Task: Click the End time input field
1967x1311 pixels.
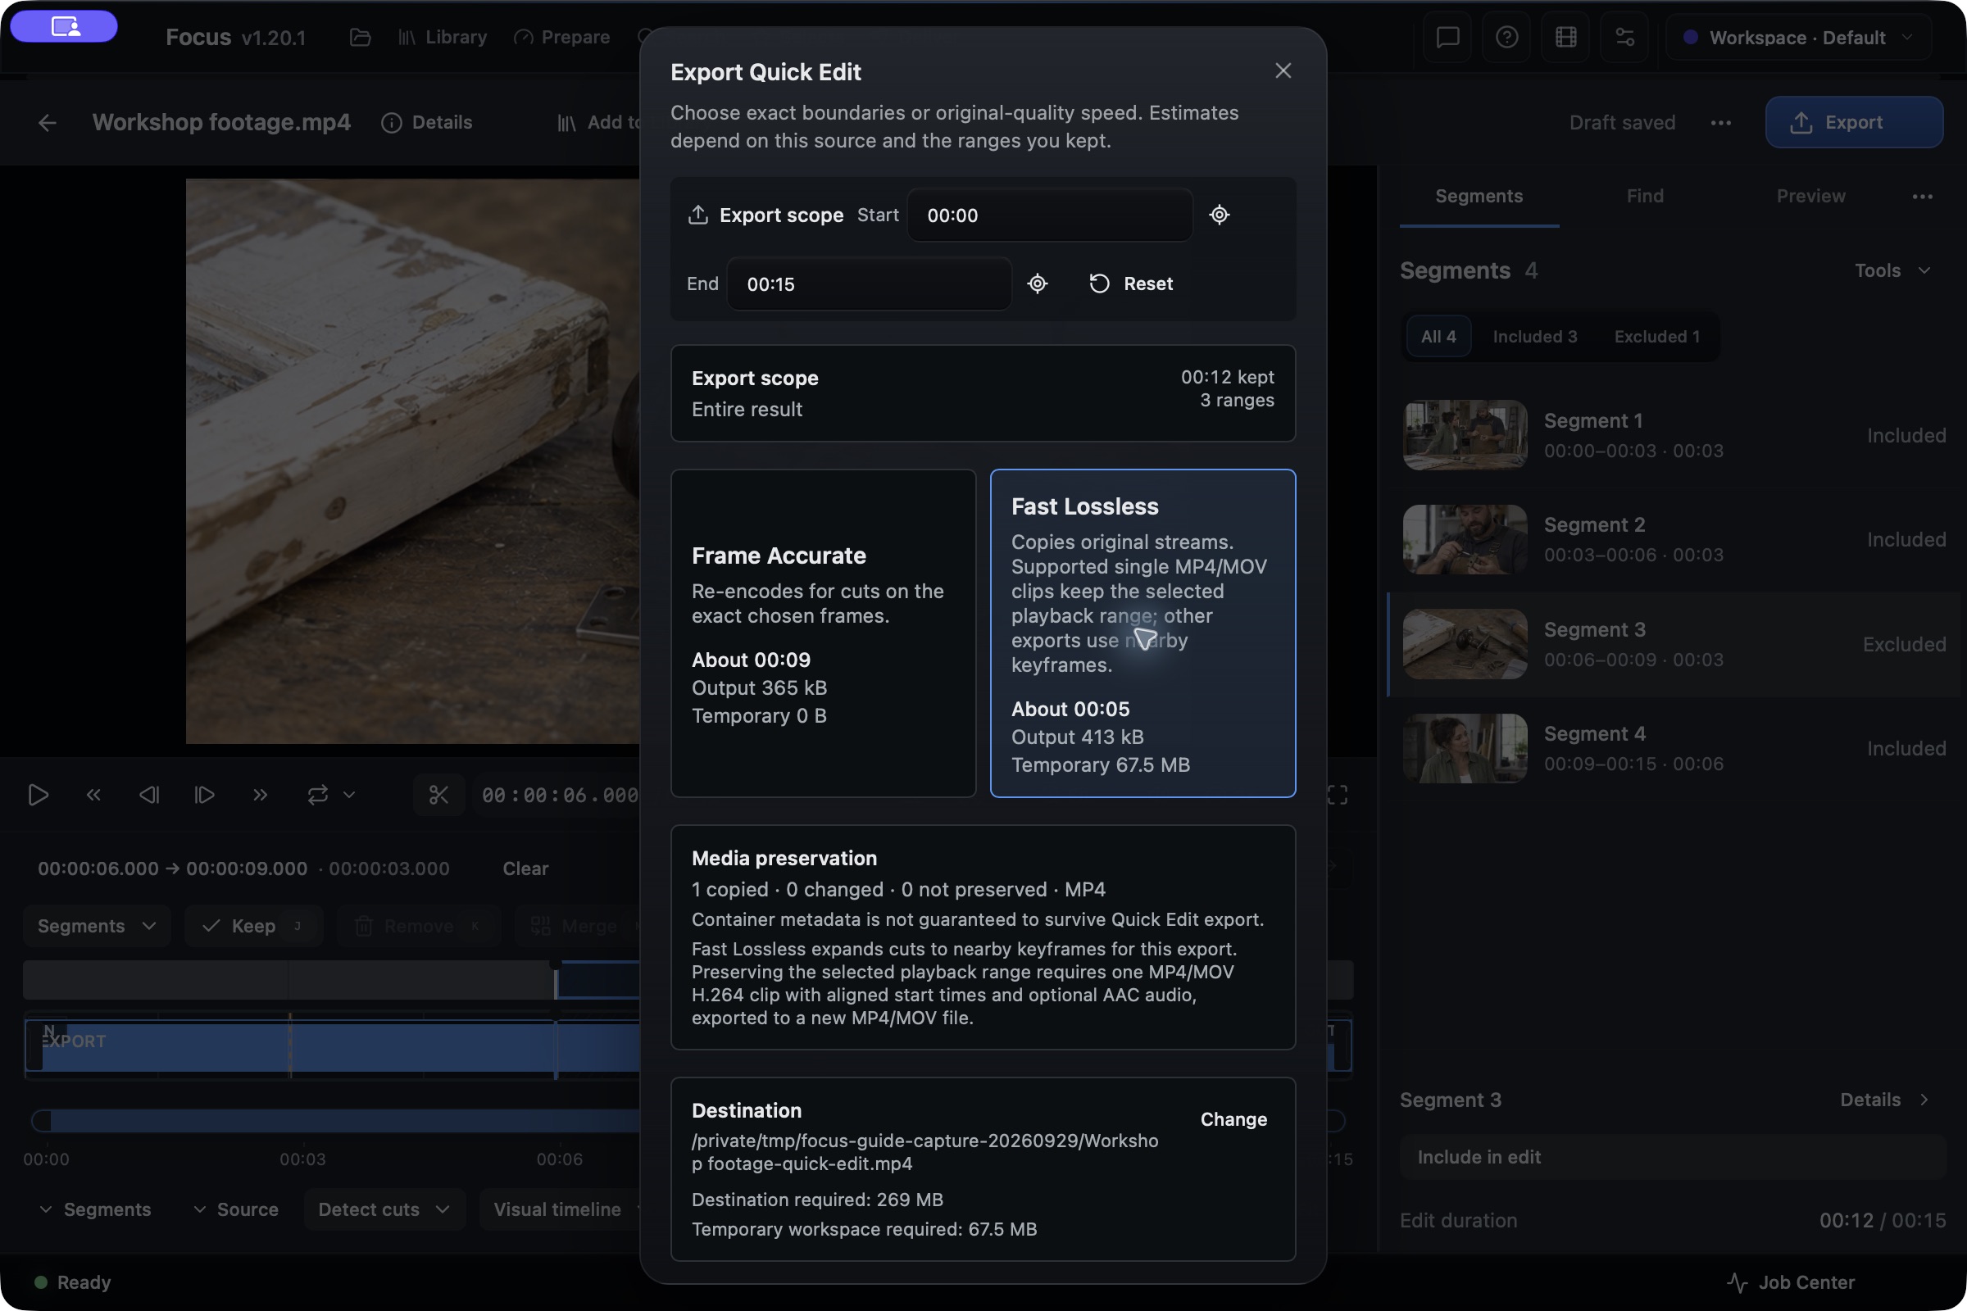Action: [x=869, y=284]
